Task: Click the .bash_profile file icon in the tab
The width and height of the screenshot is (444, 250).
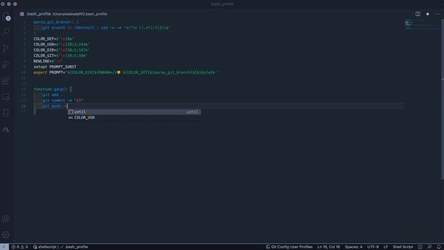Action: click(x=22, y=14)
